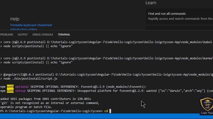The height and width of the screenshot is (119, 213).
Task: Click the 'node ./bin/postinstall/script.js' line
Action: click(x=29, y=79)
